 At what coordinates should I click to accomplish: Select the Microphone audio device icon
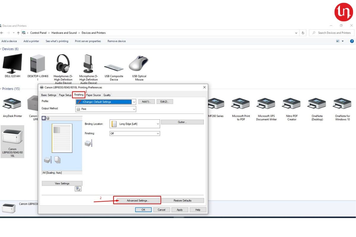coord(88,63)
